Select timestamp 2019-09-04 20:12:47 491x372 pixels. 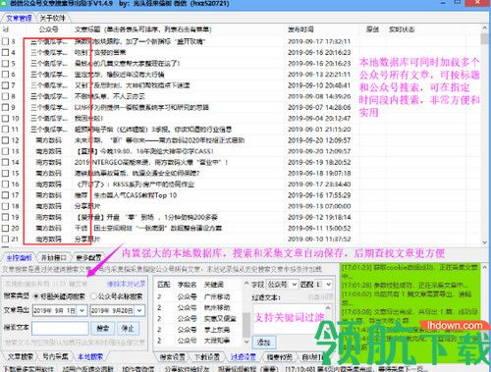(x=319, y=119)
